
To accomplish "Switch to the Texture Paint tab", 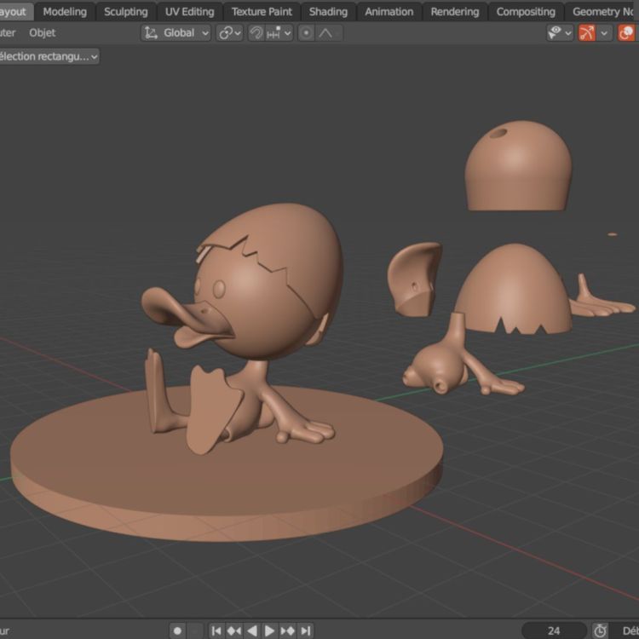I will 262,12.
